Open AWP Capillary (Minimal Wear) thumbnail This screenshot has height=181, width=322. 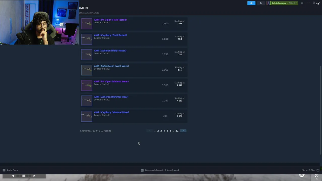click(x=87, y=116)
